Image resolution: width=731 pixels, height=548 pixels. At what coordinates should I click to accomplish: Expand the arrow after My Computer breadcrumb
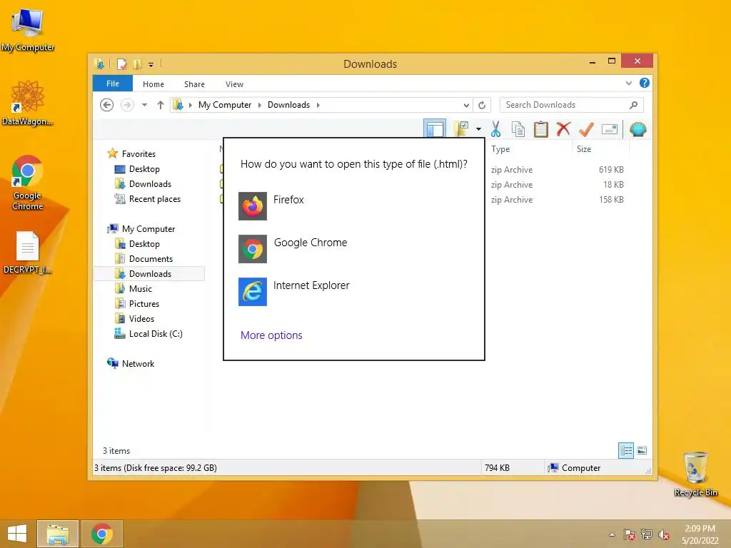(x=259, y=106)
